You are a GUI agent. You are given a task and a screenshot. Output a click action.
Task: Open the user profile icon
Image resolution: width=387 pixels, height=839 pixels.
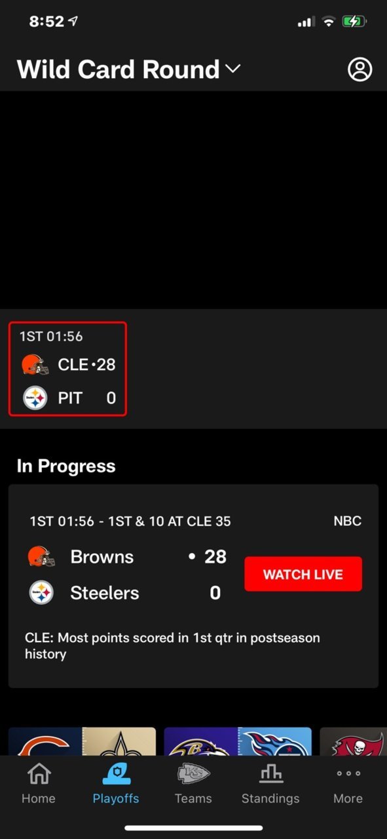pos(359,69)
